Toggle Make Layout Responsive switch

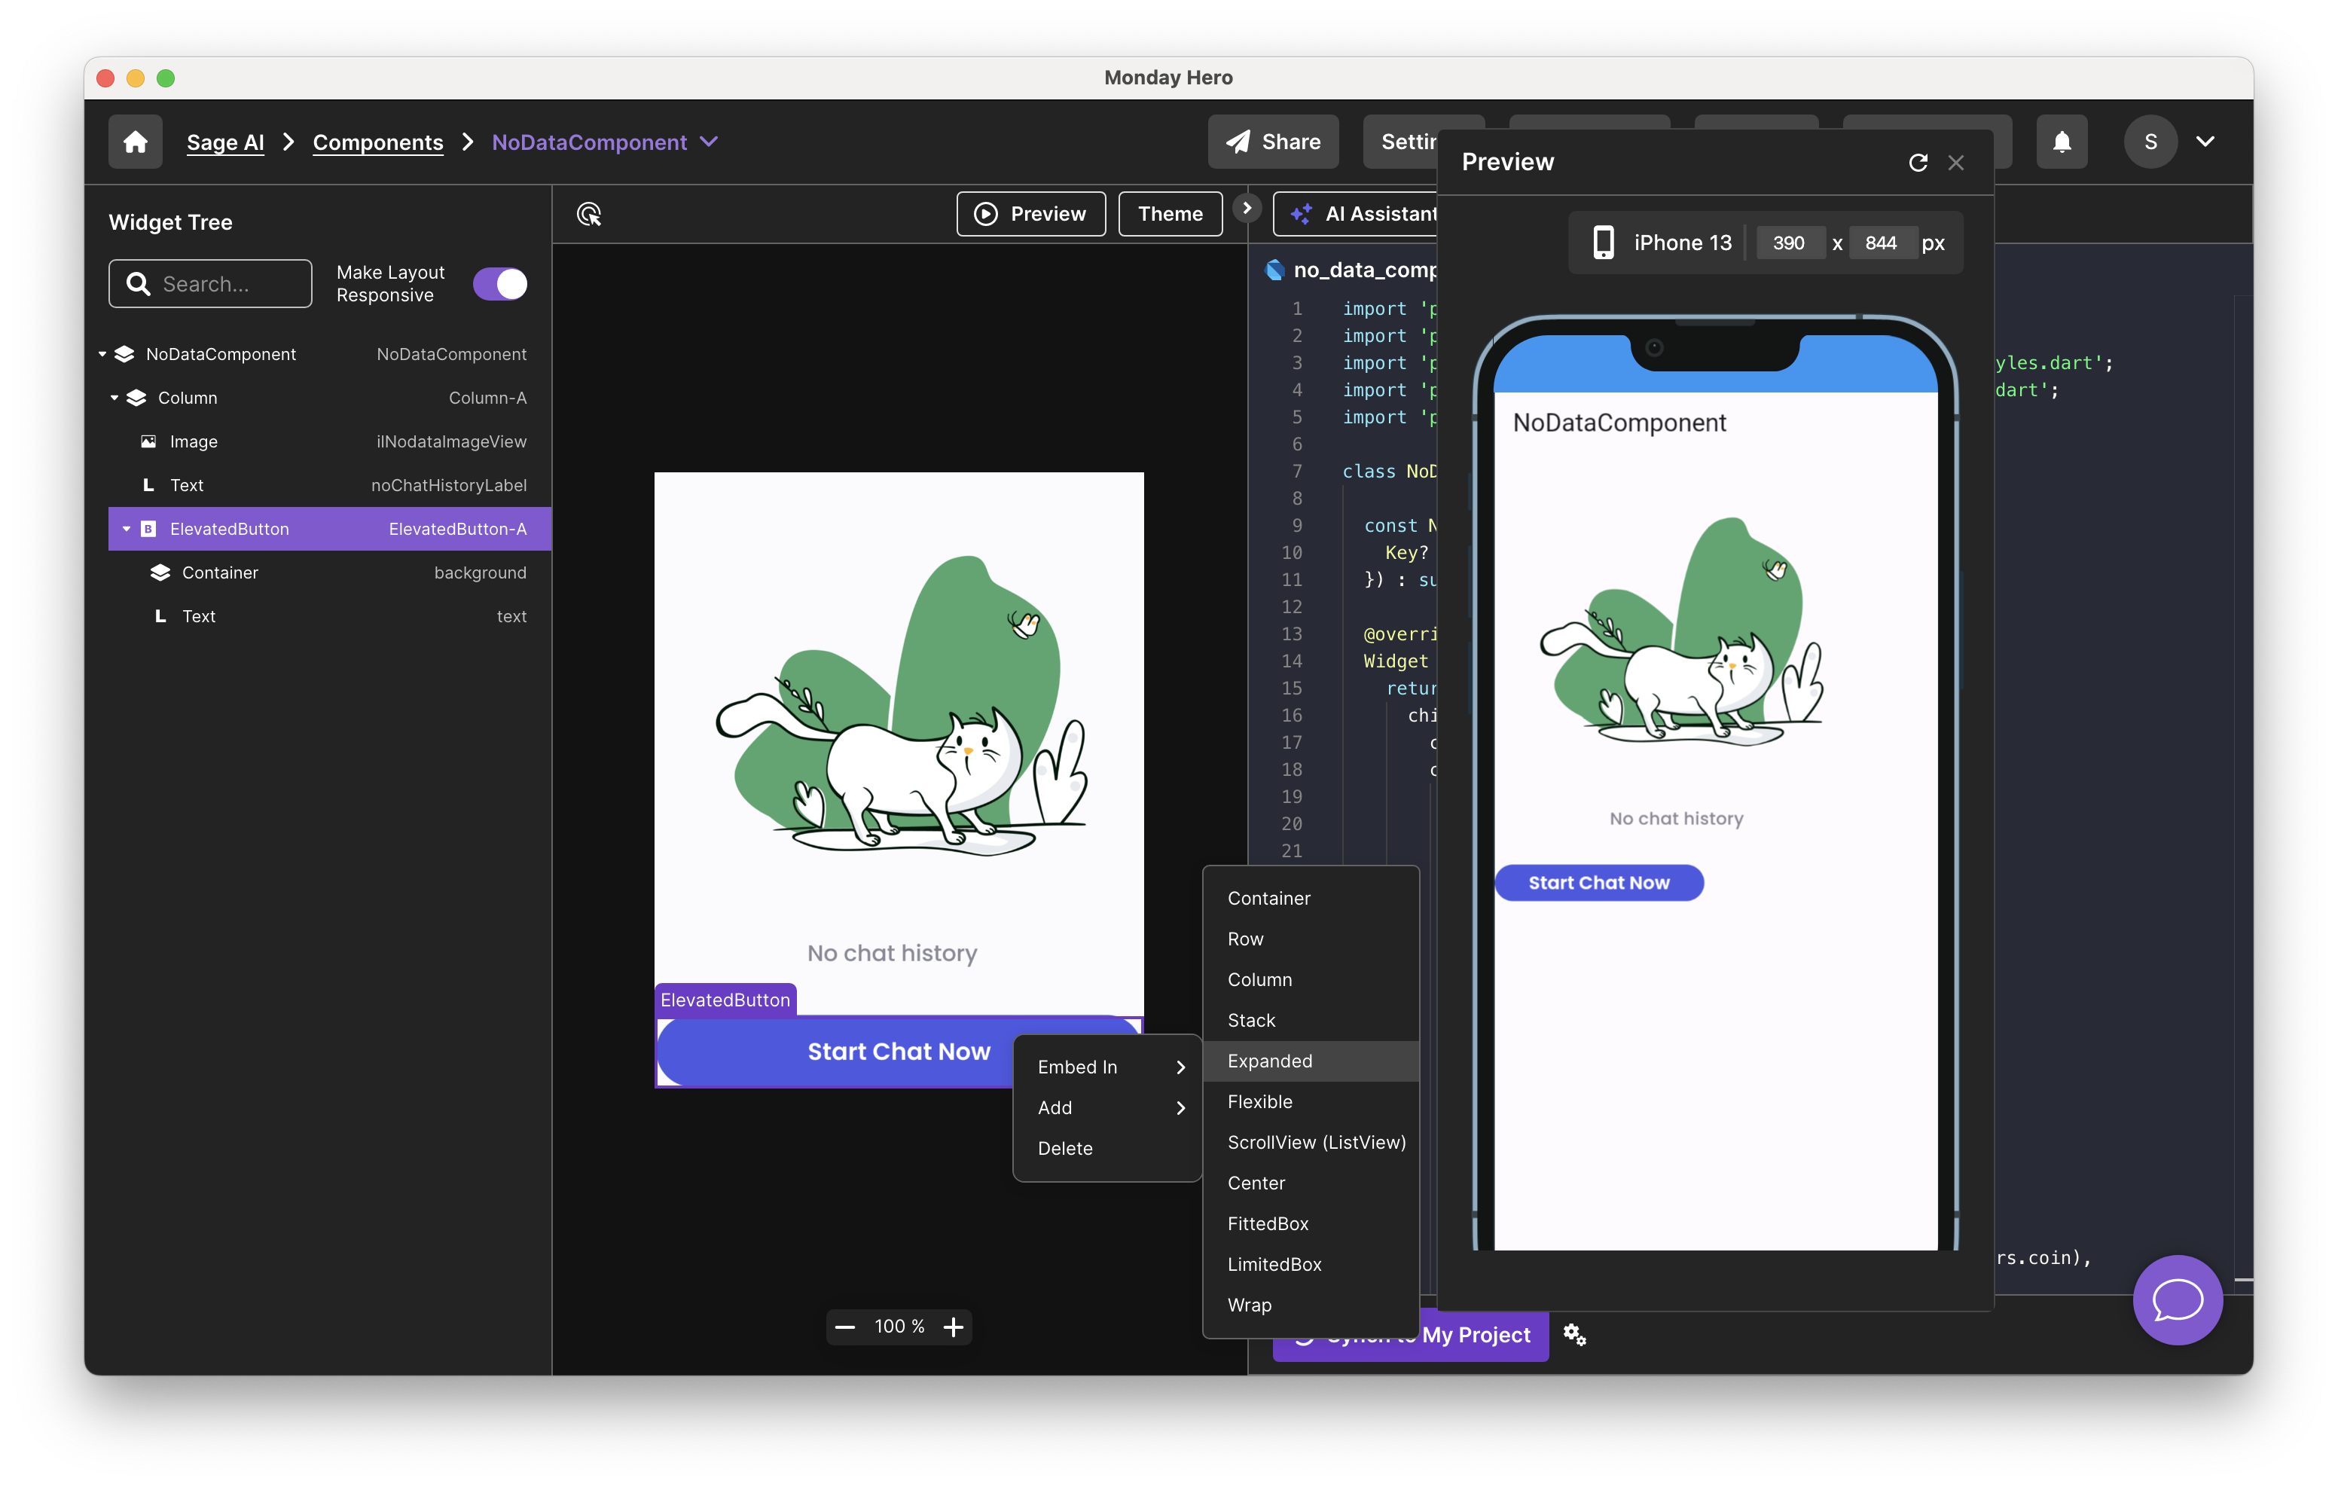[500, 283]
